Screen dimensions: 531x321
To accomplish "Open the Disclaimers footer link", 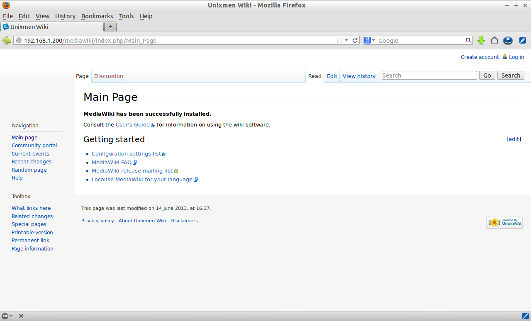I will (x=184, y=221).
